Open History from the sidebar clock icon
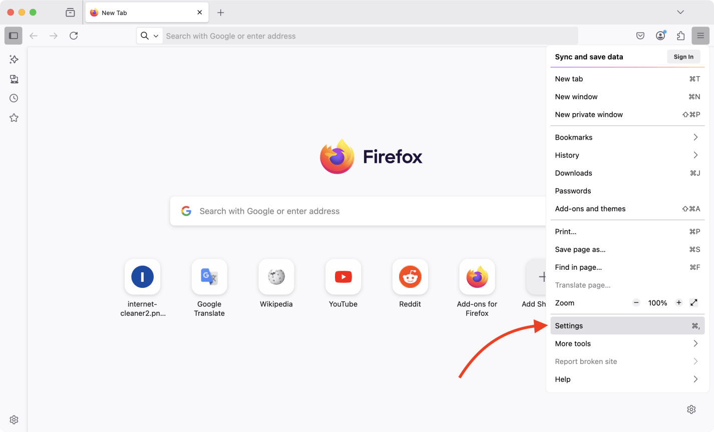714x432 pixels. (14, 98)
